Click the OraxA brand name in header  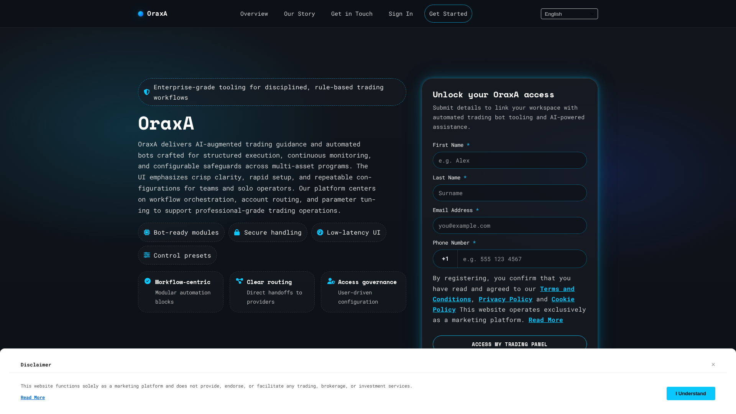(x=157, y=14)
